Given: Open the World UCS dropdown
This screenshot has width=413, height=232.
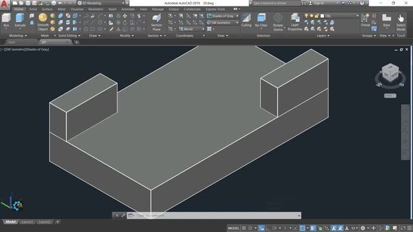Looking at the screenshot, I should point(192,29).
